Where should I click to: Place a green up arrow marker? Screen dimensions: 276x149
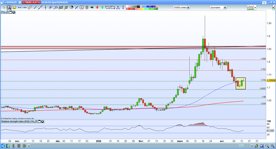pyautogui.click(x=102, y=7)
